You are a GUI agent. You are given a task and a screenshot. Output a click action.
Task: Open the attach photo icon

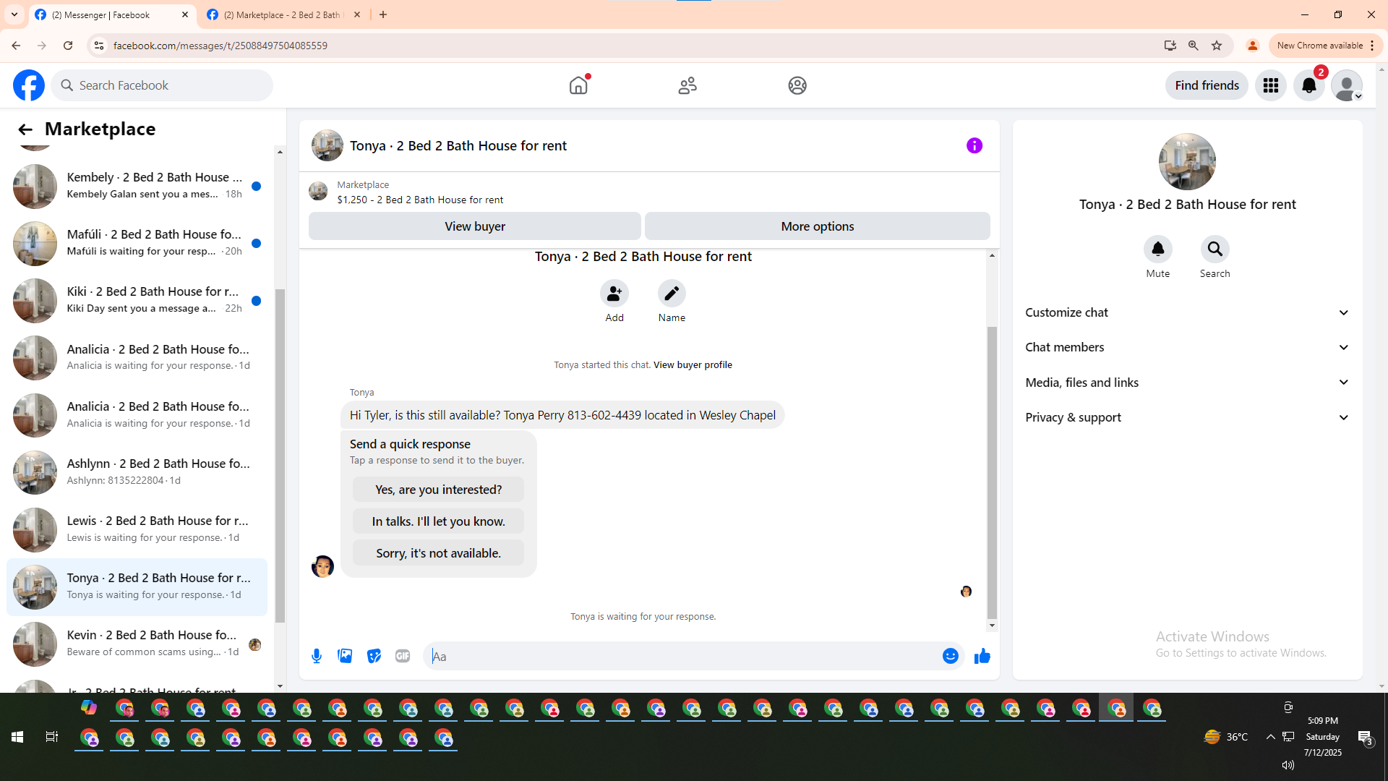point(345,656)
